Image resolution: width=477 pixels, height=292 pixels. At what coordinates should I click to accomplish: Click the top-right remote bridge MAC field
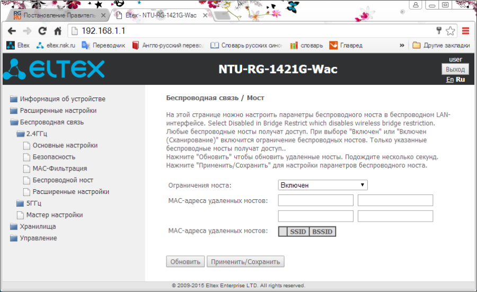pyautogui.click(x=395, y=200)
